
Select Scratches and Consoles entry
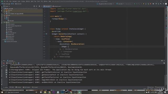10,42
